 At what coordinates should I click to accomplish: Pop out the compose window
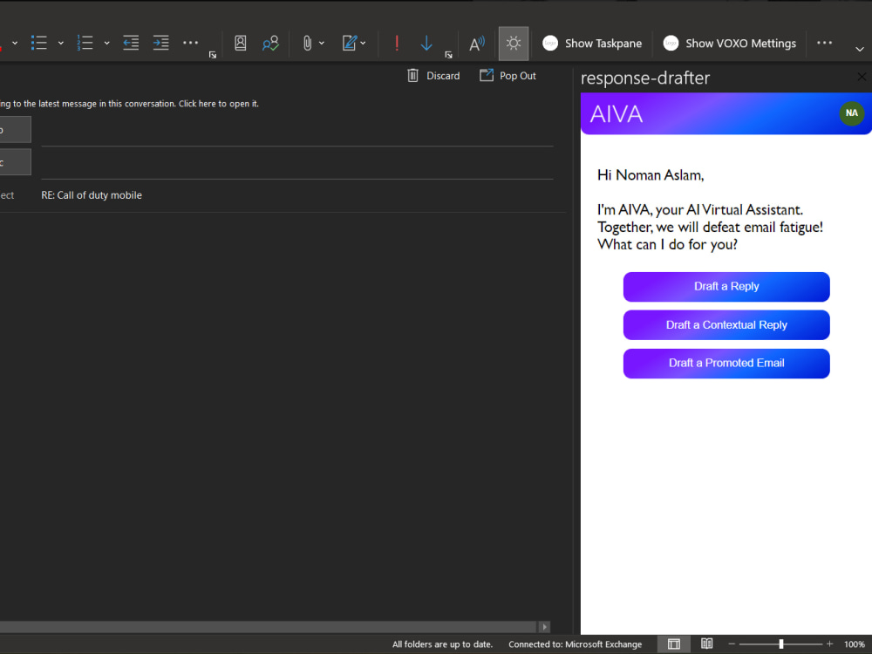(x=508, y=75)
